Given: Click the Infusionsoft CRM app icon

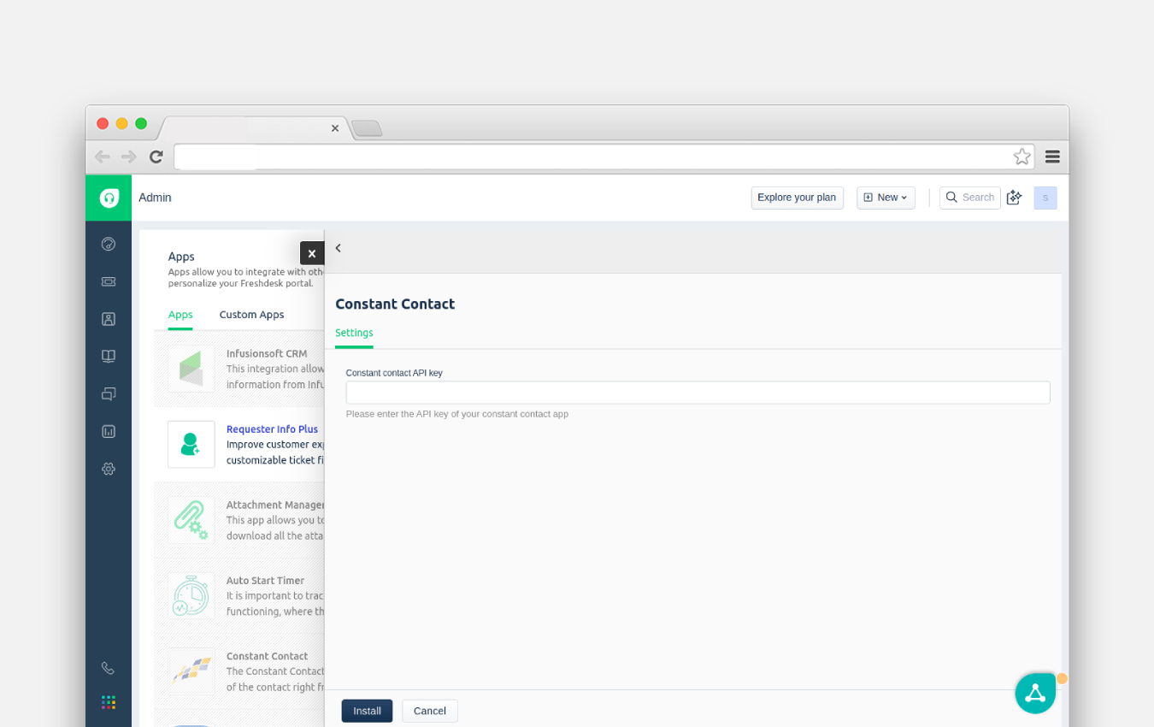Looking at the screenshot, I should click(191, 369).
